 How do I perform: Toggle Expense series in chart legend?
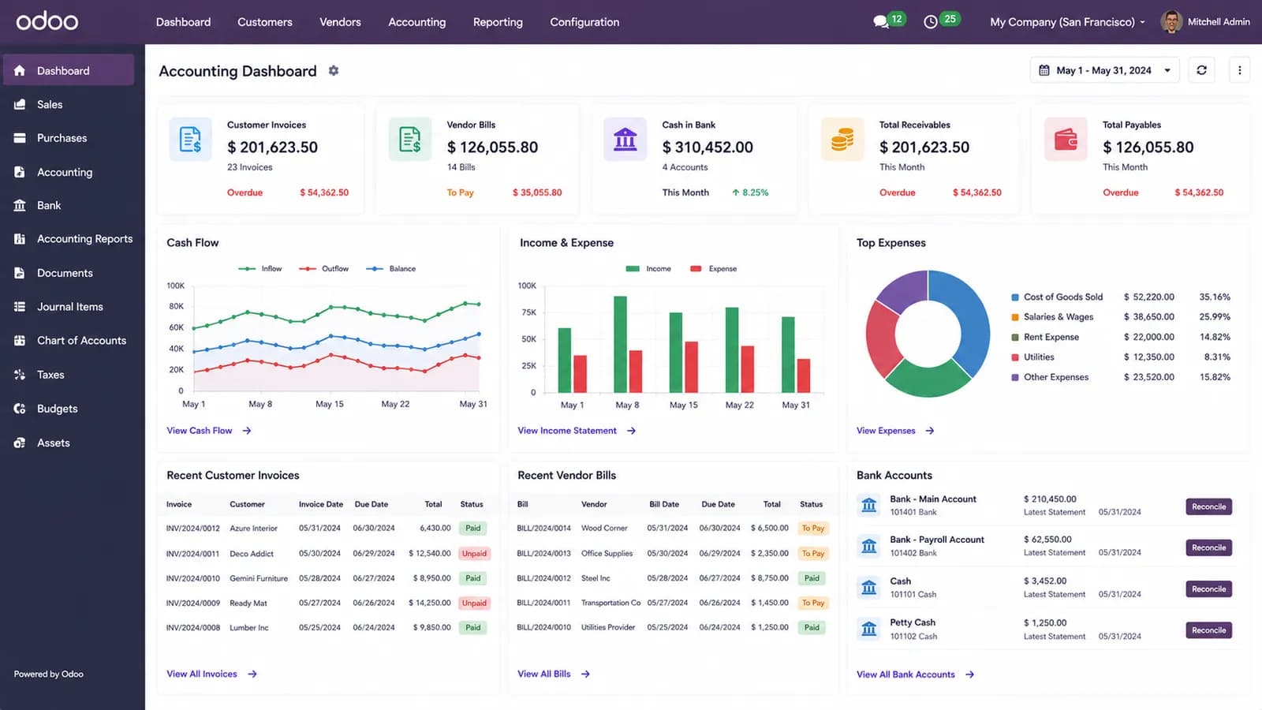tap(713, 269)
